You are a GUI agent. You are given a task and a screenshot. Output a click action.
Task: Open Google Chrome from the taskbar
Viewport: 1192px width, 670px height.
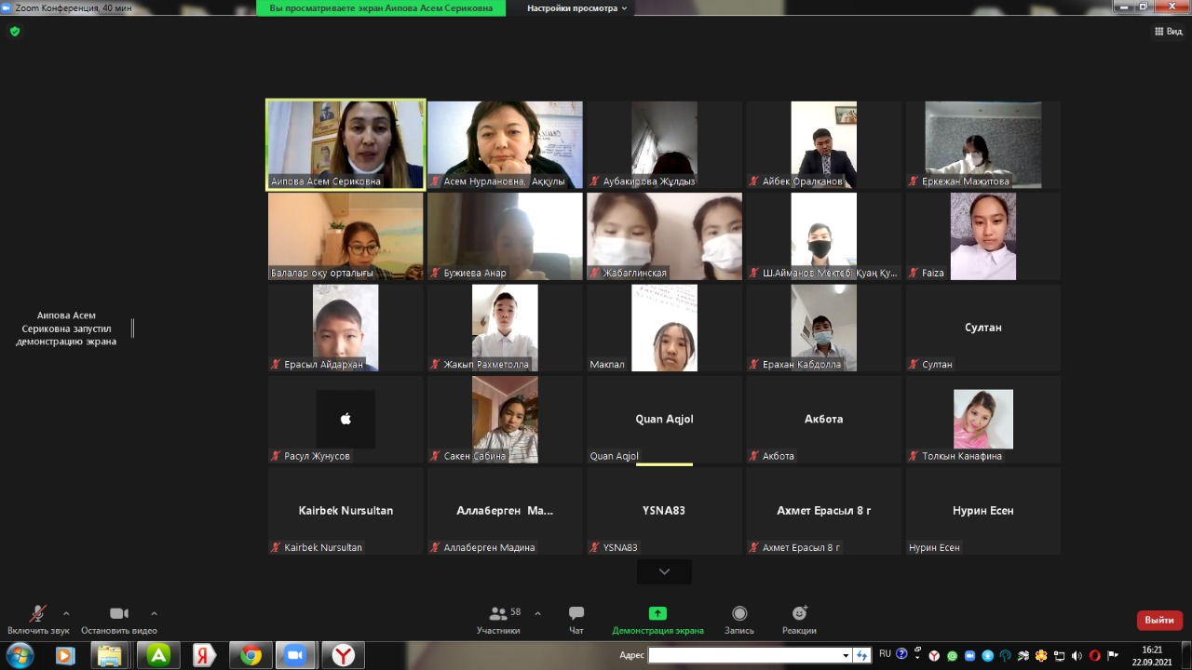point(251,655)
